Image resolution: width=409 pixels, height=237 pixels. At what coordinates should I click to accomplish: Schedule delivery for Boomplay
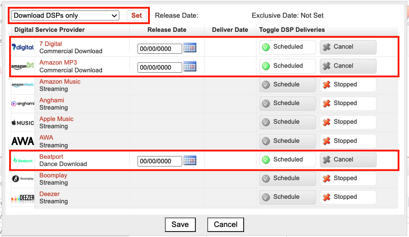[x=287, y=178]
